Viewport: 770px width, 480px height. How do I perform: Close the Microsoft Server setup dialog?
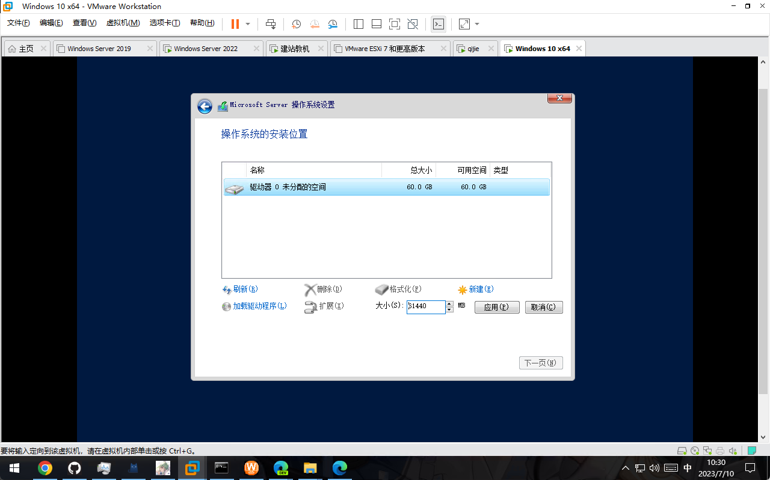pyautogui.click(x=559, y=99)
